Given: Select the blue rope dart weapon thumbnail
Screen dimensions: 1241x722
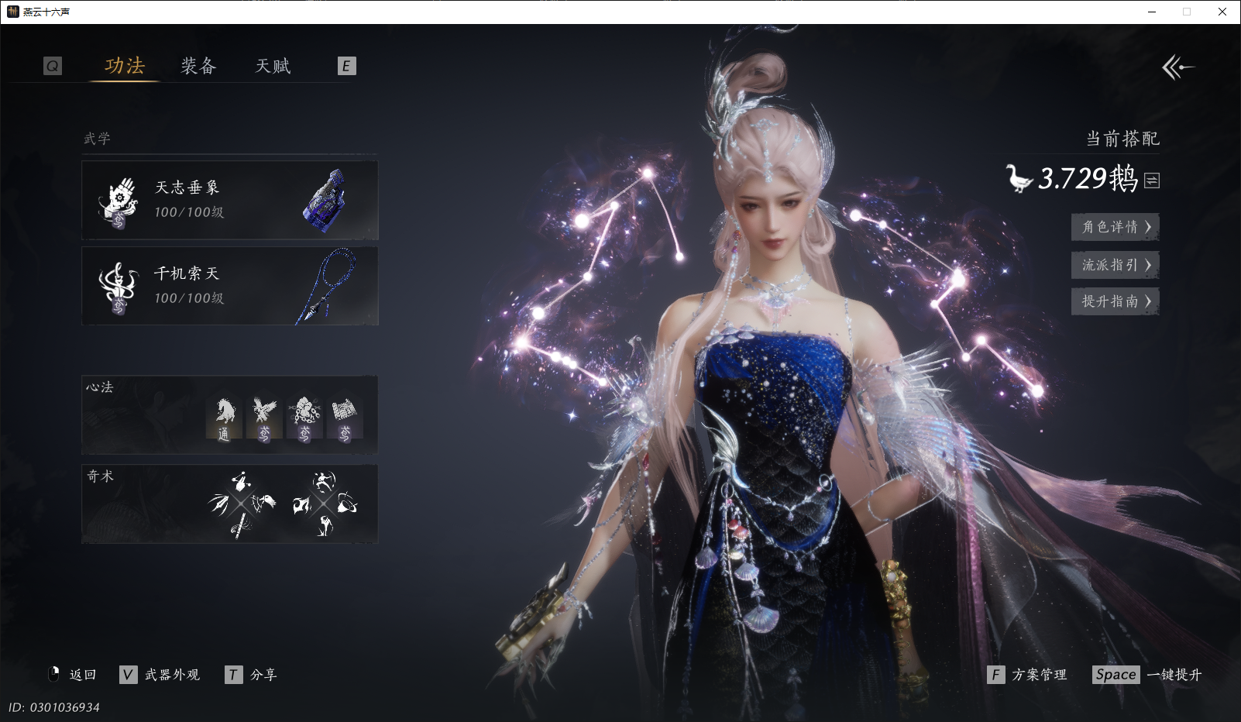Looking at the screenshot, I should pos(327,285).
